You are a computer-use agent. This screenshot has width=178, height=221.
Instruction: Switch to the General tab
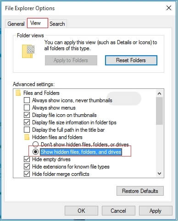16,24
